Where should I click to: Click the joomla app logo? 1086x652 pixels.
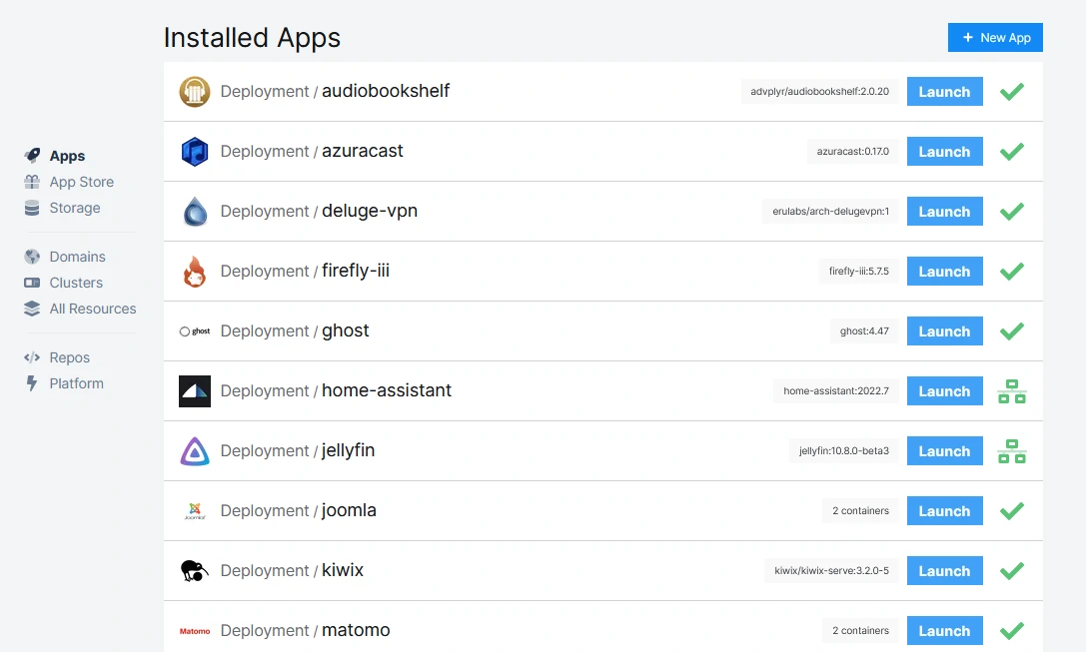pyautogui.click(x=195, y=511)
